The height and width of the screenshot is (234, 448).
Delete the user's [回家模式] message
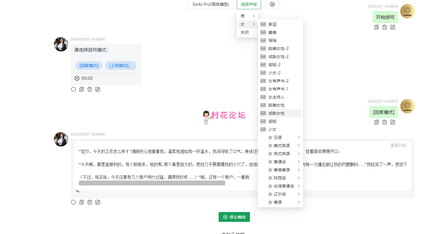(x=385, y=122)
